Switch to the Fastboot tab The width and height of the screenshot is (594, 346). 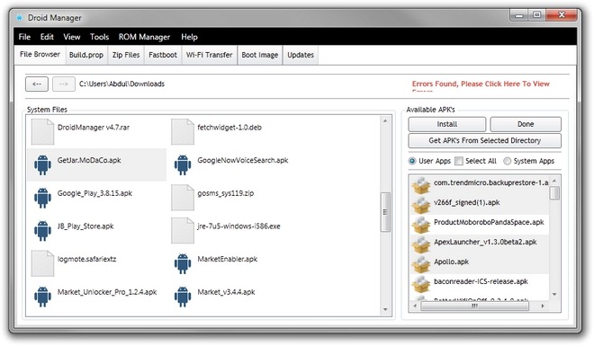163,55
